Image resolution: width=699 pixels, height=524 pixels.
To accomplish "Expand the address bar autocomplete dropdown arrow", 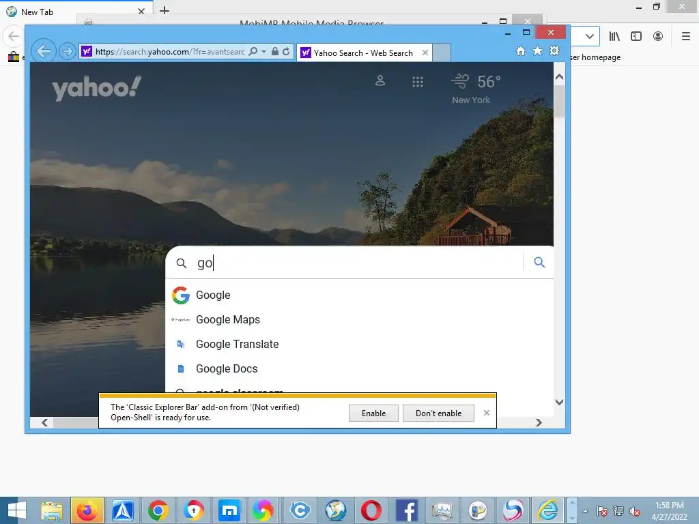I will click(x=263, y=52).
